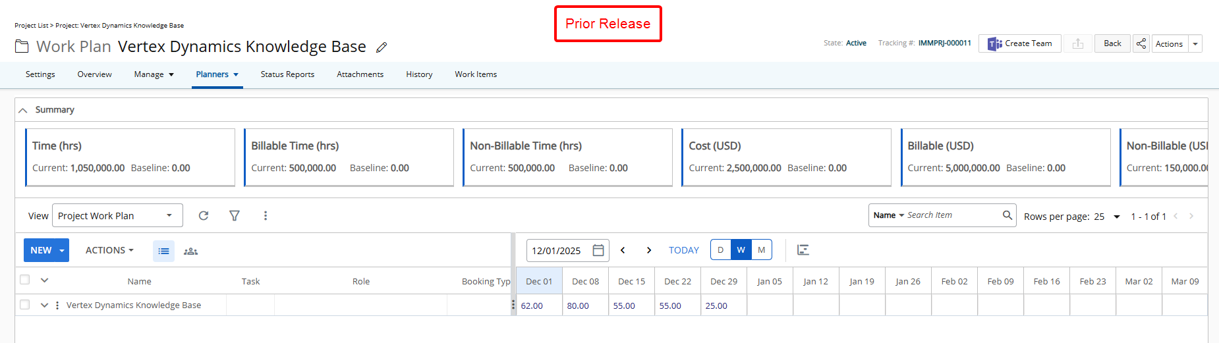Image resolution: width=1219 pixels, height=343 pixels.
Task: Collapse the Summary section
Action: point(23,110)
